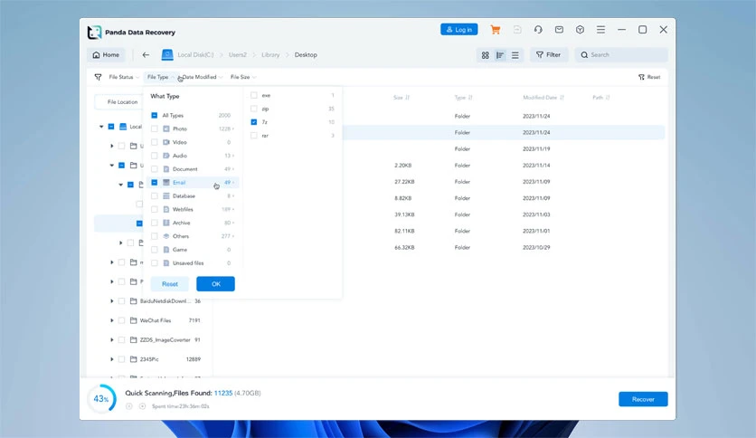Click the Log in button

[x=459, y=30]
